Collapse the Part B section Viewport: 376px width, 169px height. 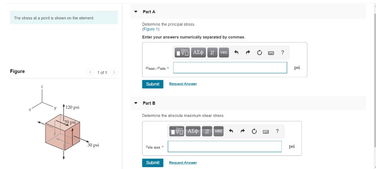click(136, 103)
